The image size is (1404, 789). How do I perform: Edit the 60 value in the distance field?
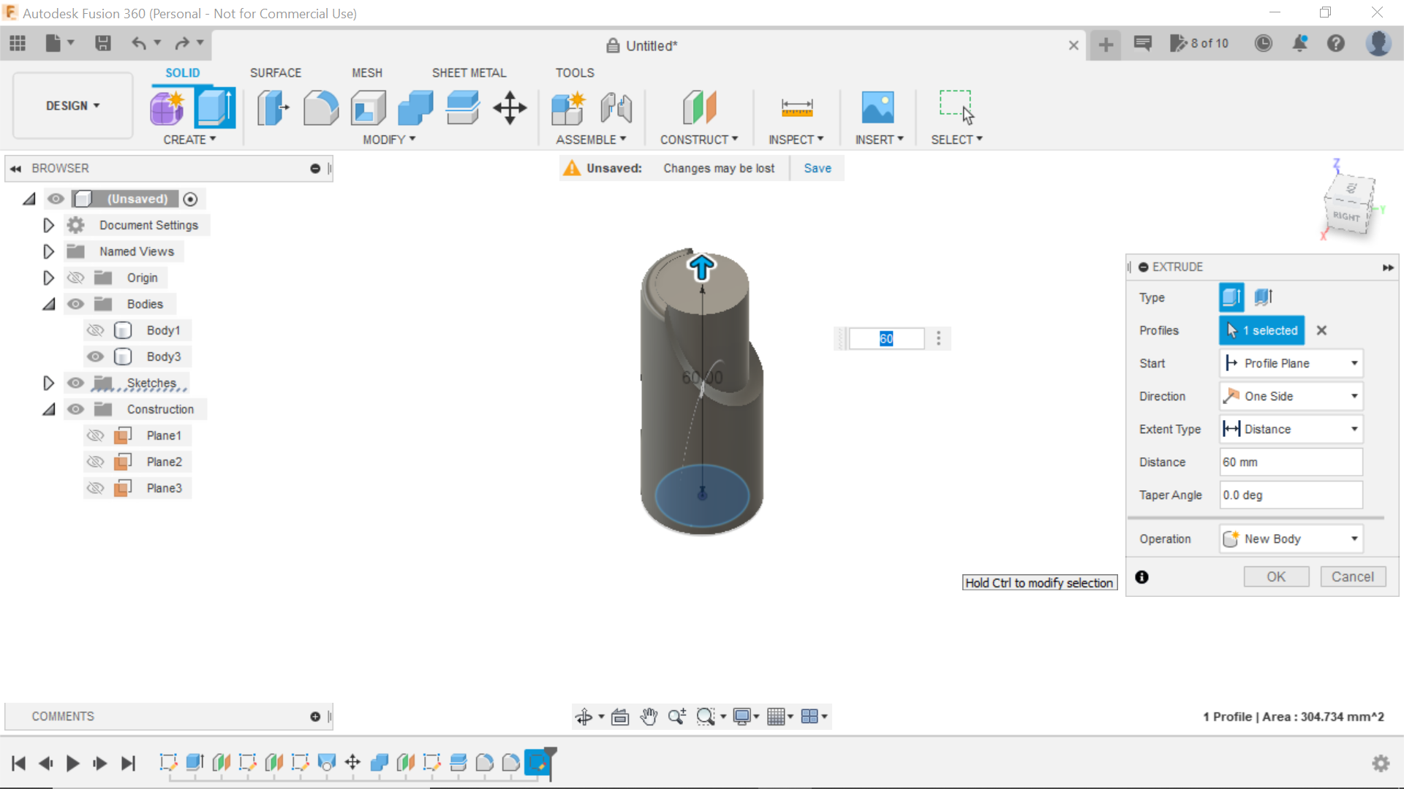(x=886, y=338)
